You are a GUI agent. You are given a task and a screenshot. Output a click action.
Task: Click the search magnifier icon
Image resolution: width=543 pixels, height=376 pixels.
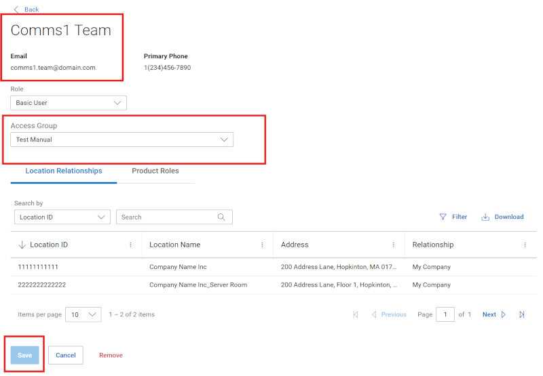[x=221, y=217]
